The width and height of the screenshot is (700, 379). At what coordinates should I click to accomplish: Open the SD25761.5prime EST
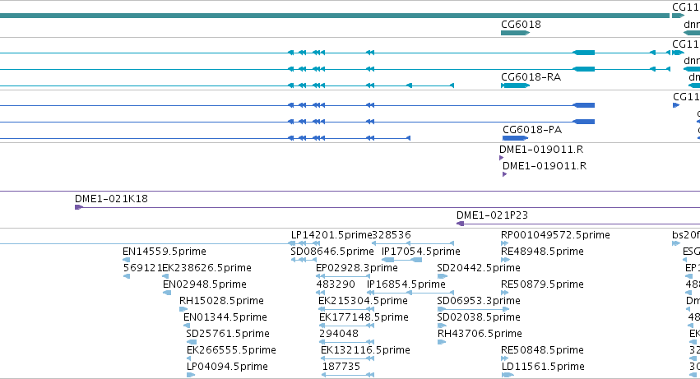[x=228, y=334]
